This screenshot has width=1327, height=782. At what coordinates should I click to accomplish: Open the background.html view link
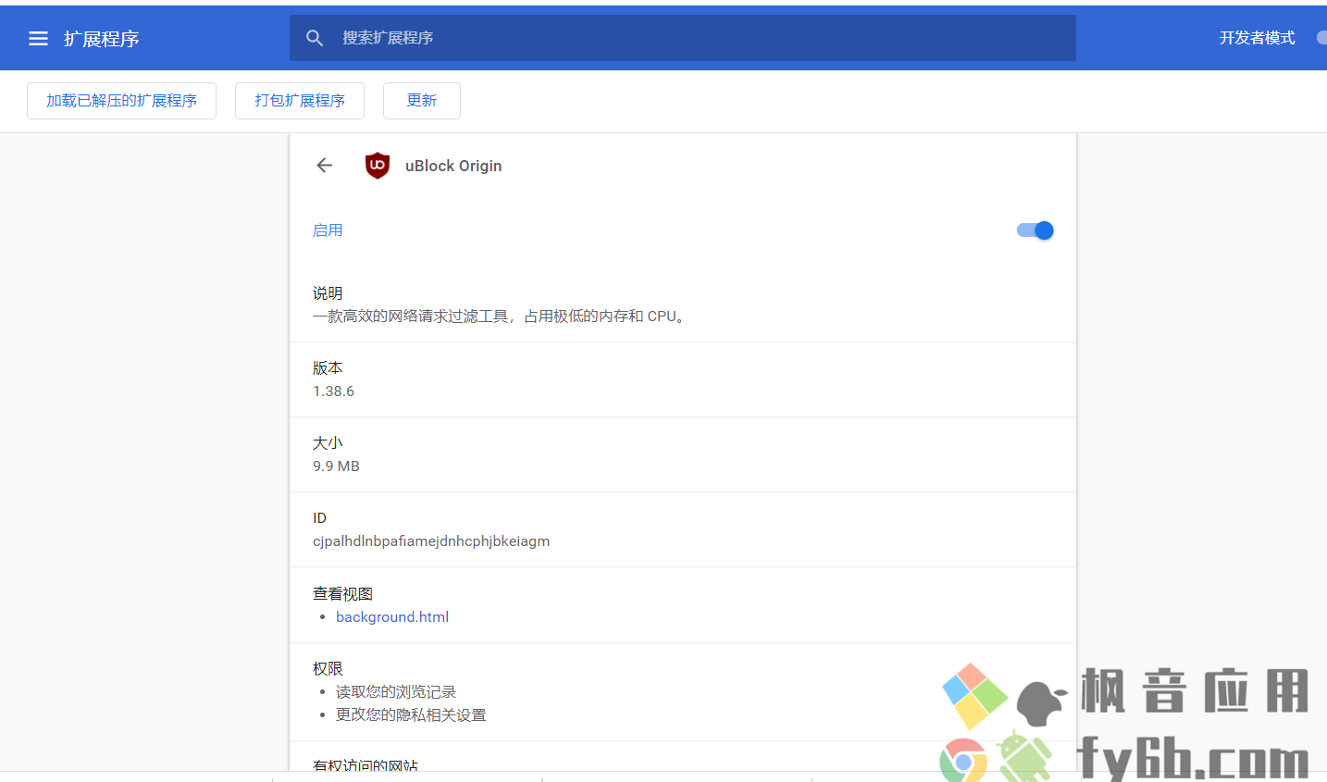coord(392,617)
